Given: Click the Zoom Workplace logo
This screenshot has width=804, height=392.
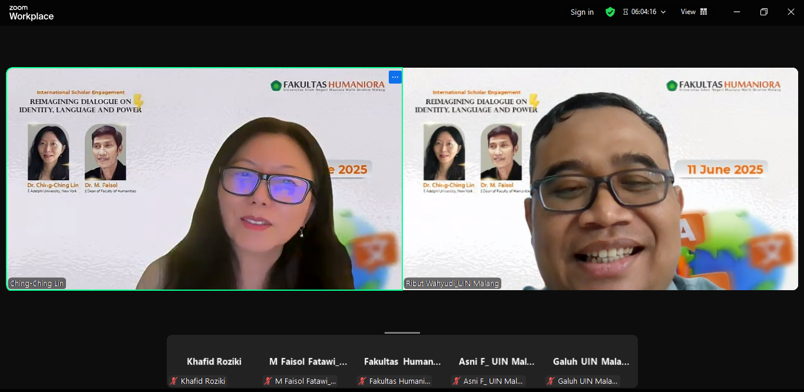Looking at the screenshot, I should [31, 12].
